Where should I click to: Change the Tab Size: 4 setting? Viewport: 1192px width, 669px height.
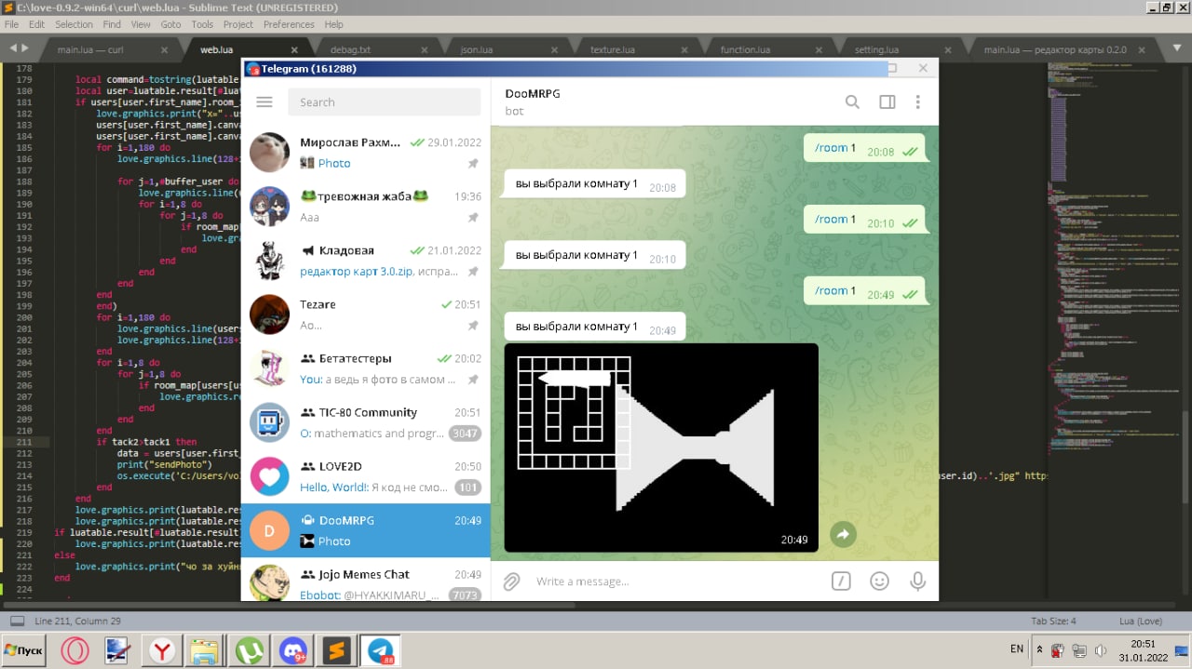(1053, 621)
